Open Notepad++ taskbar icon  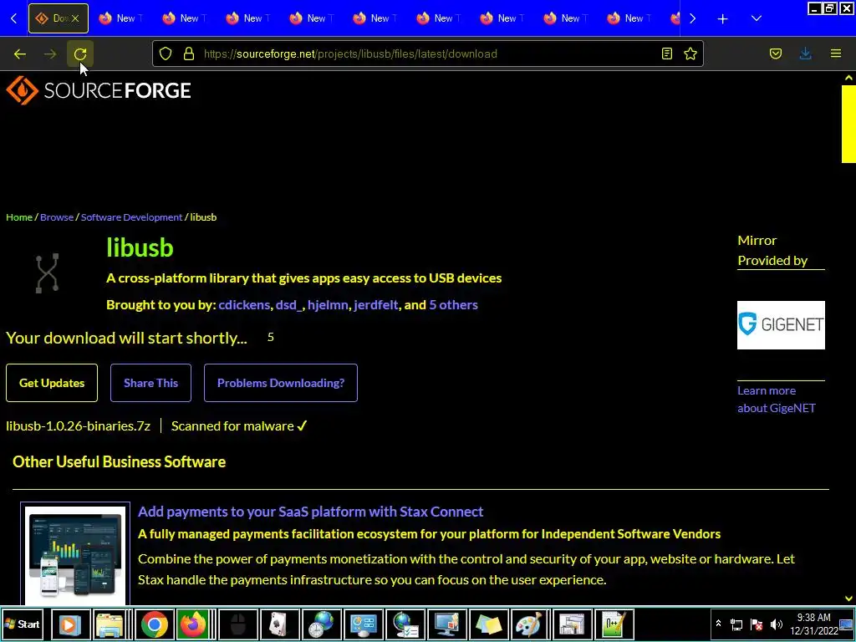[x=614, y=624]
